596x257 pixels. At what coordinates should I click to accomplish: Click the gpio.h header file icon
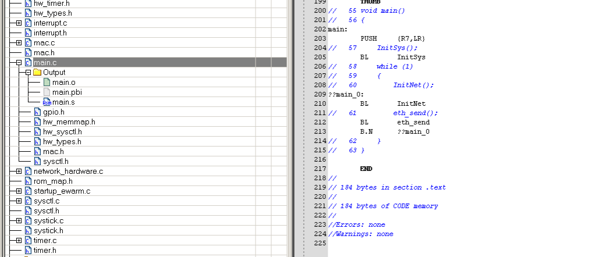point(37,112)
